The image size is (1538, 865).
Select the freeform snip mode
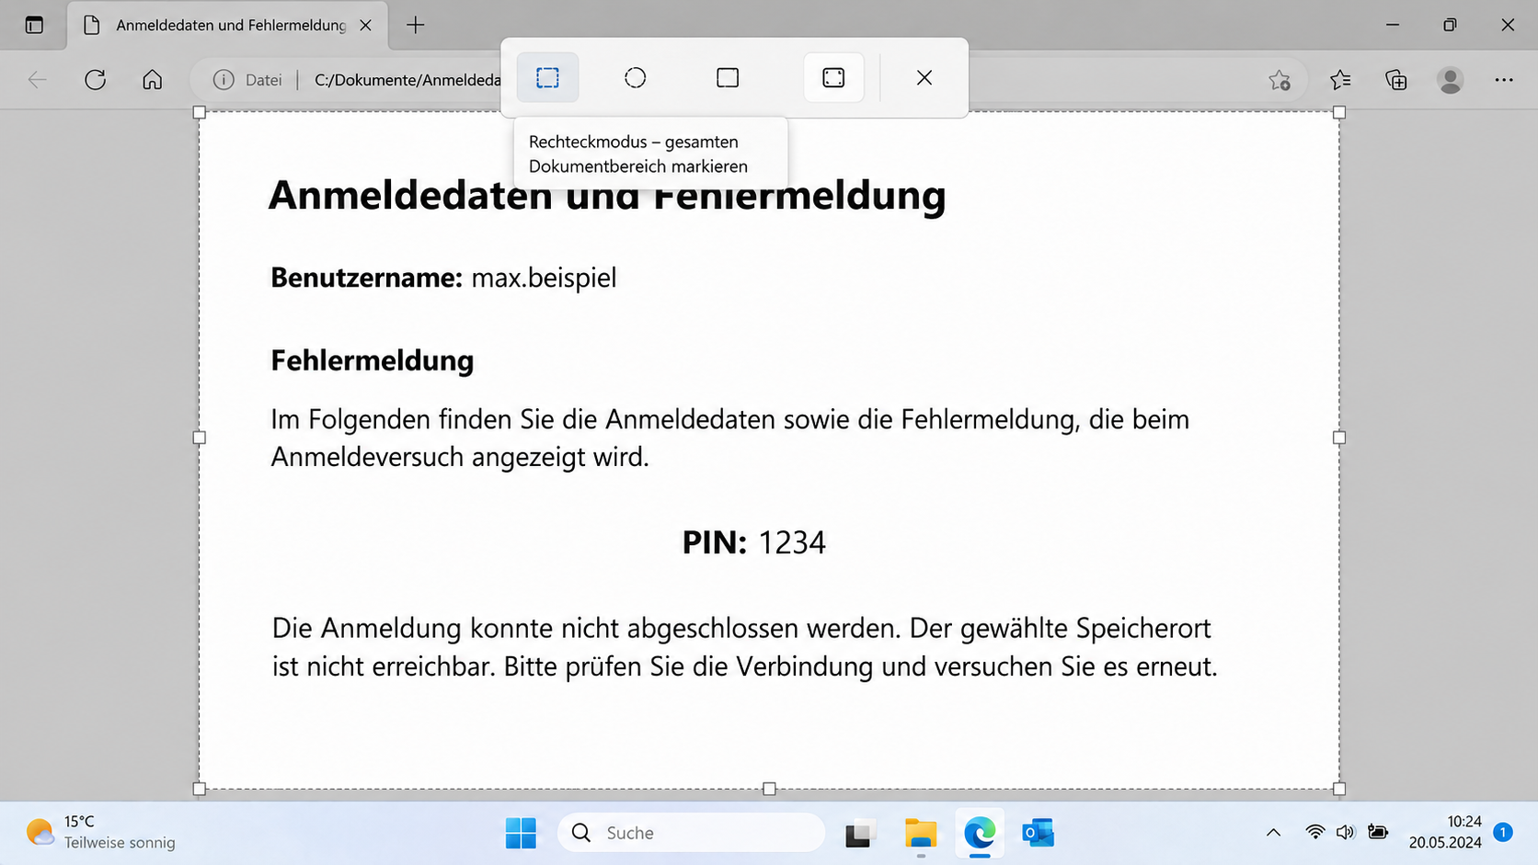point(635,78)
